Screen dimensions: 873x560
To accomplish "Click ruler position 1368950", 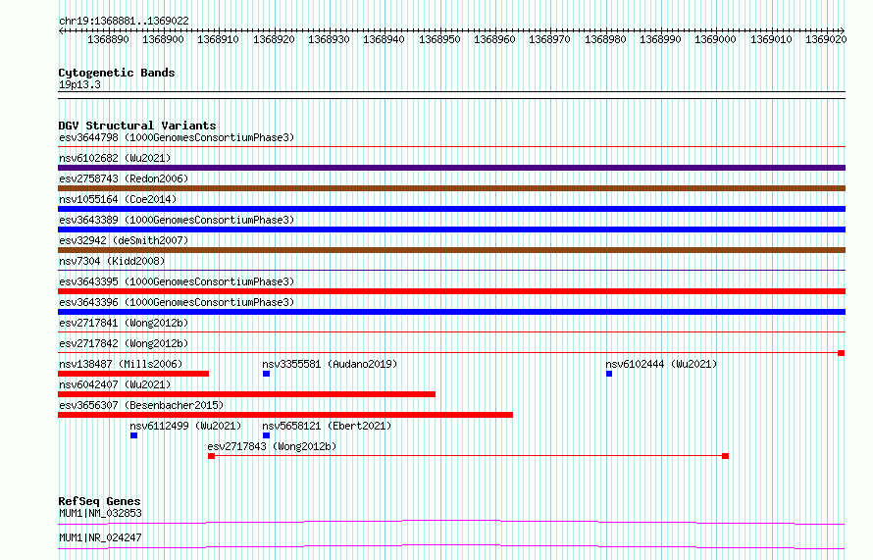I will 439,39.
